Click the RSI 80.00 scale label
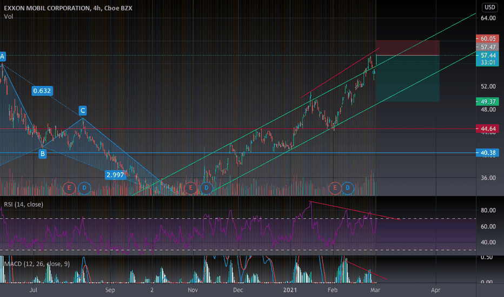 pyautogui.click(x=488, y=210)
